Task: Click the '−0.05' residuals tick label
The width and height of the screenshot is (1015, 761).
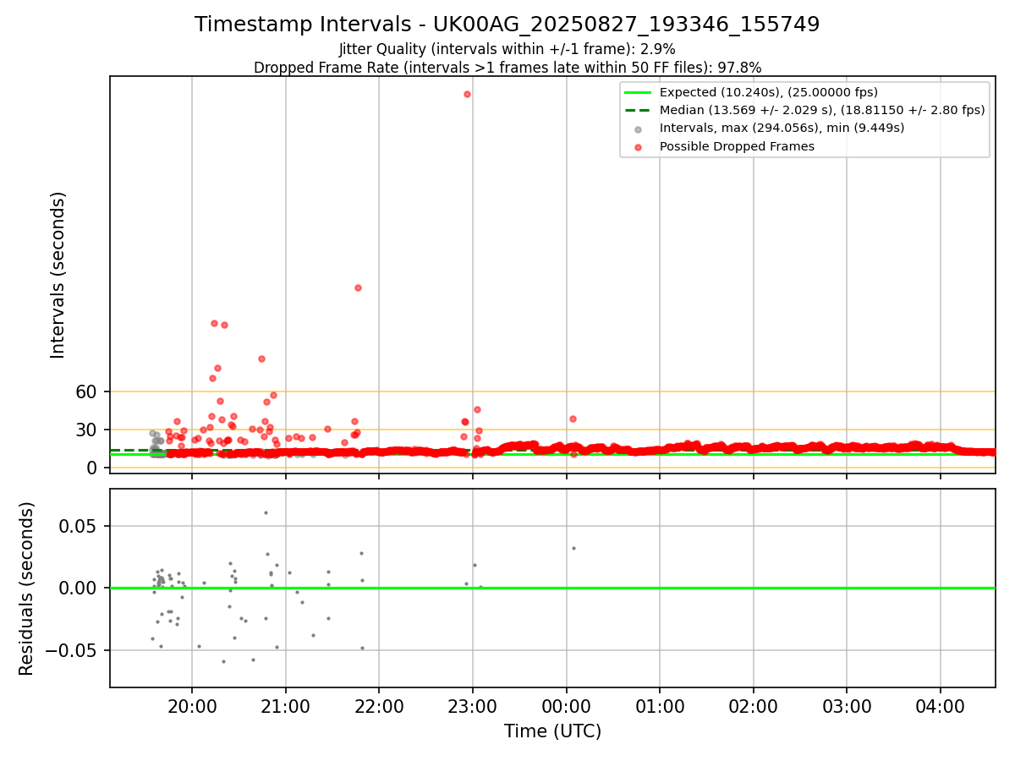Action: 72,650
